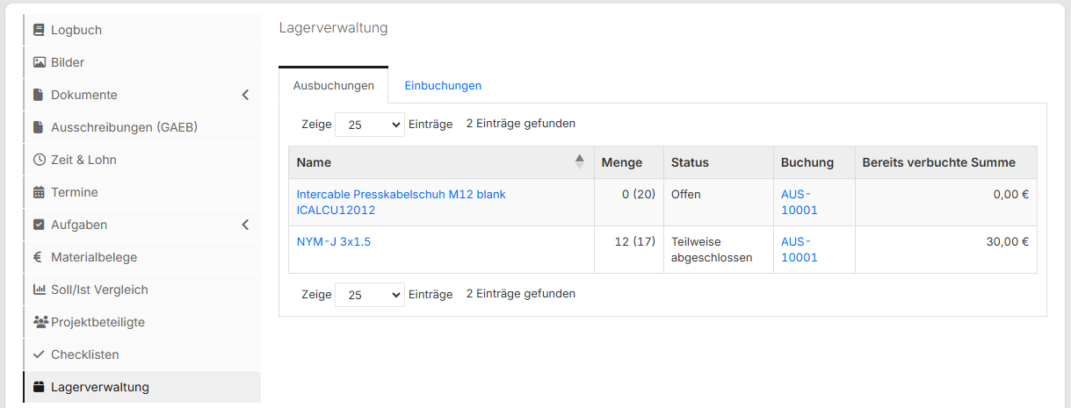Click the Projektbeteiligte people icon
Image resolution: width=1071 pixels, height=408 pixels.
(40, 322)
